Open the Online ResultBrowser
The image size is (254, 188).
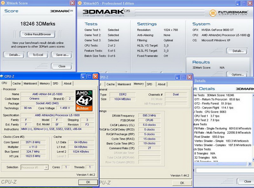(37, 34)
